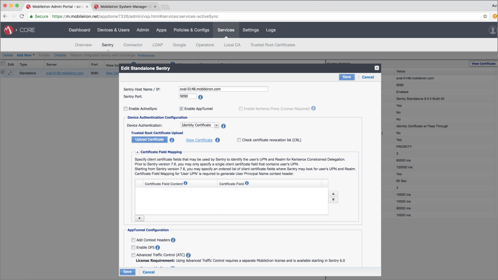The height and width of the screenshot is (280, 498).
Task: Open the Dashboard menu
Action: 79,30
